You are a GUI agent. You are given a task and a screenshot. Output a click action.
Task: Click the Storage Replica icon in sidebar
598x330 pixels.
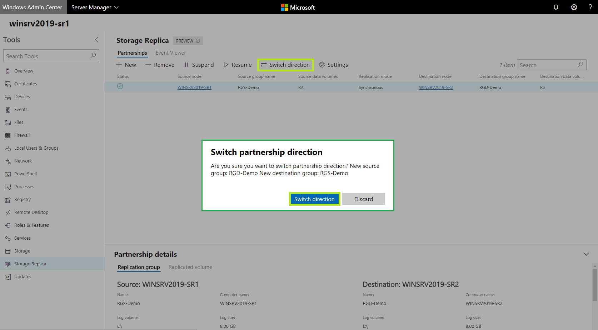tap(8, 264)
